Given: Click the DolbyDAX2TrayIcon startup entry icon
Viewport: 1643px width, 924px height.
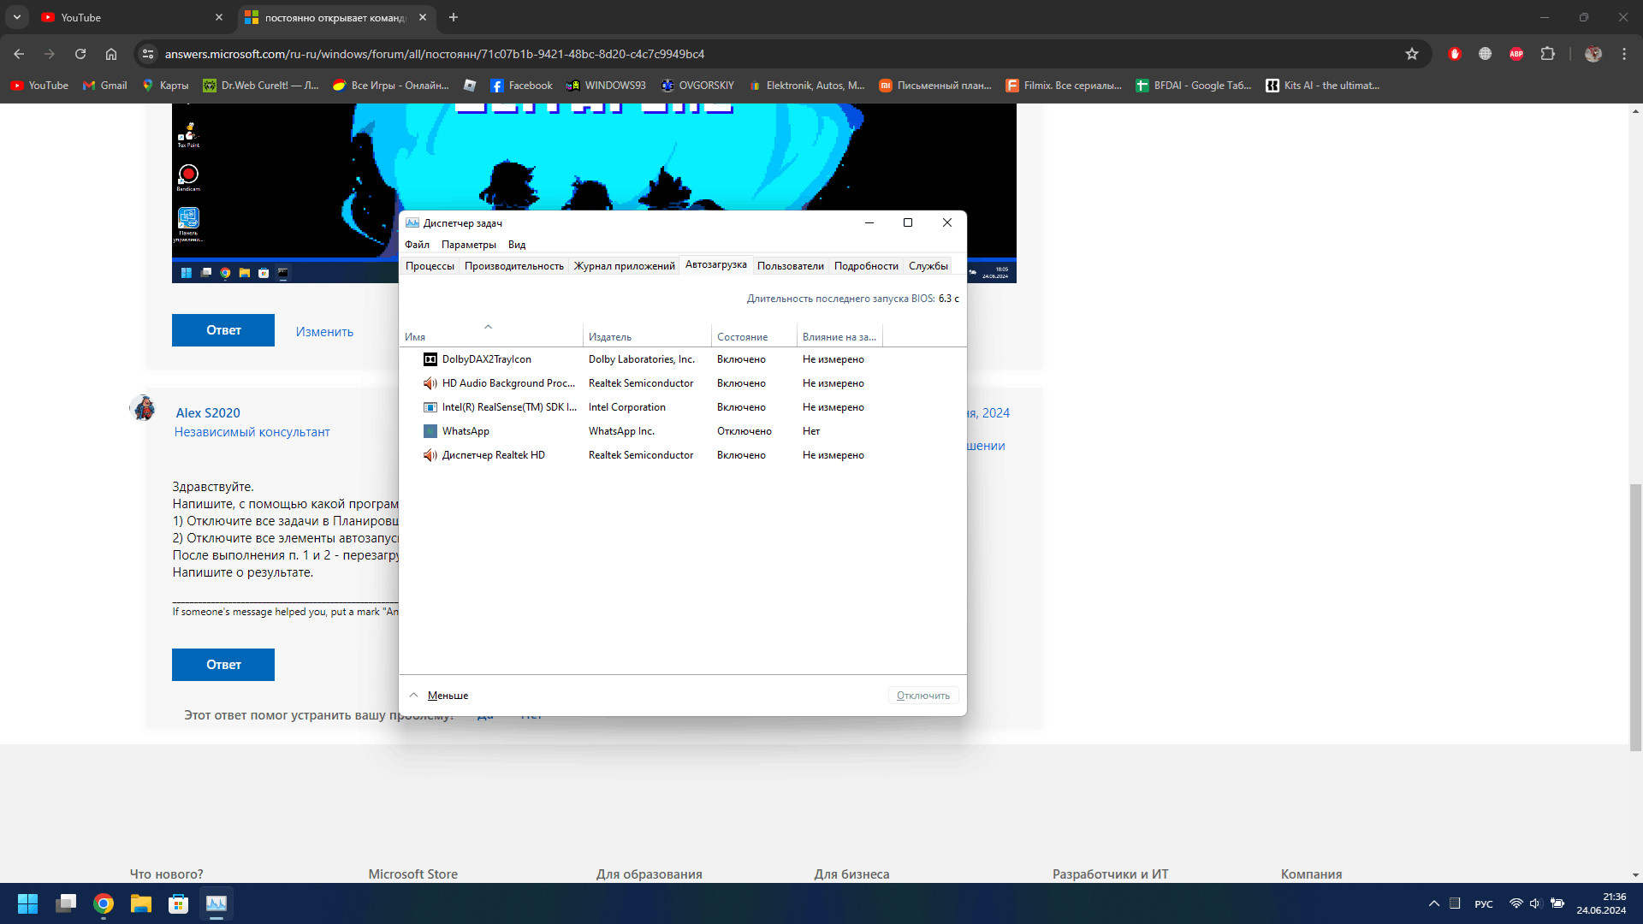Looking at the screenshot, I should [x=430, y=359].
